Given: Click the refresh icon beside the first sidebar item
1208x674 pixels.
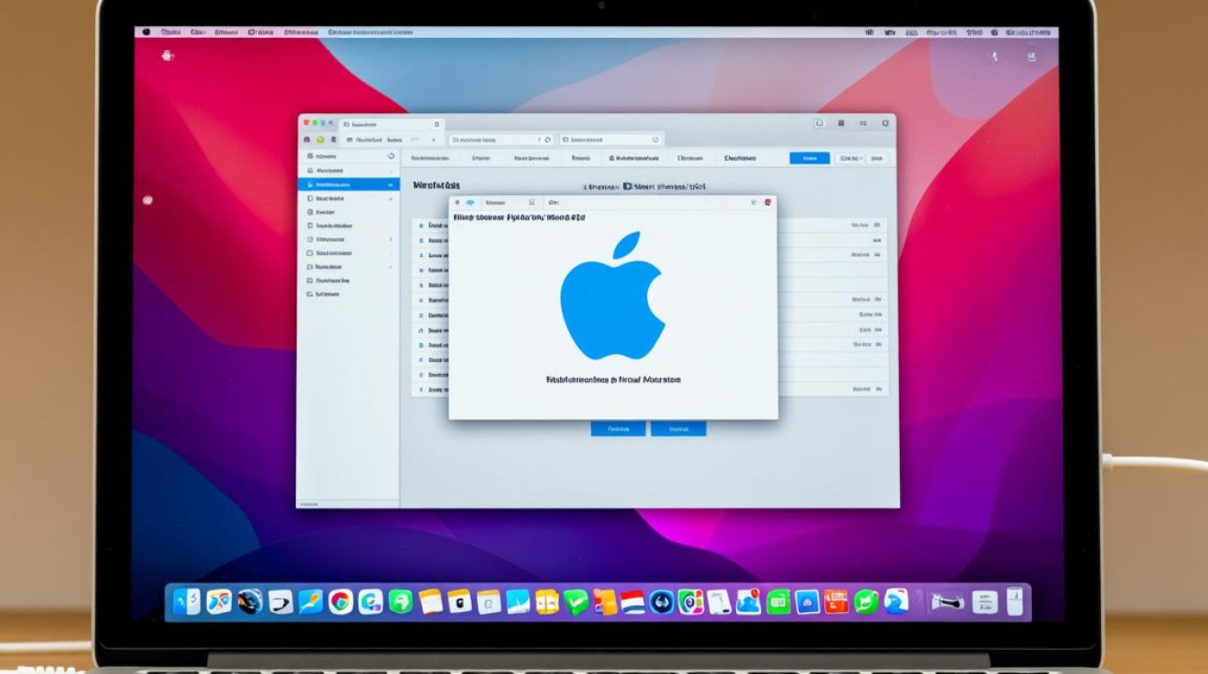Looking at the screenshot, I should click(x=391, y=156).
